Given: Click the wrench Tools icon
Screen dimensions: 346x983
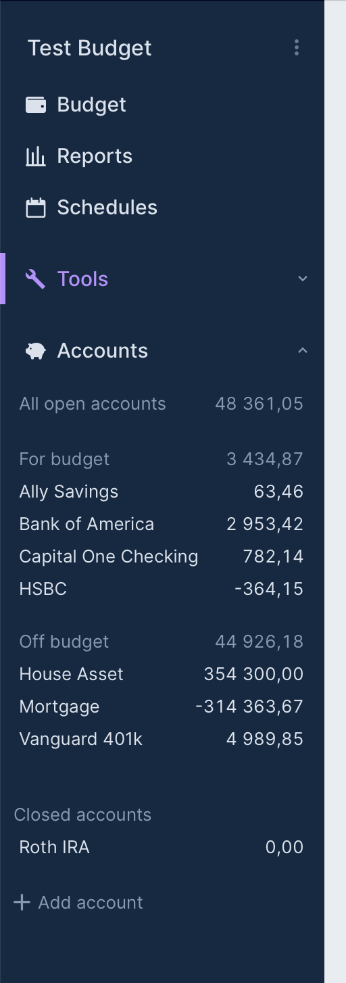Looking at the screenshot, I should [x=35, y=279].
